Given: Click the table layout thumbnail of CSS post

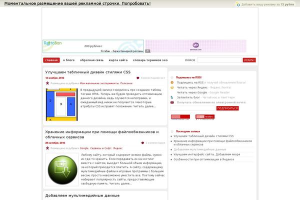Looking at the screenshot, I should tap(62, 104).
